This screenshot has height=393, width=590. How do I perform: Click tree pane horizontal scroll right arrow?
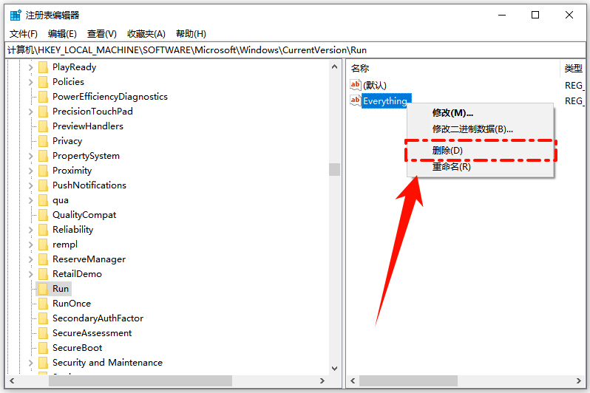click(x=322, y=380)
